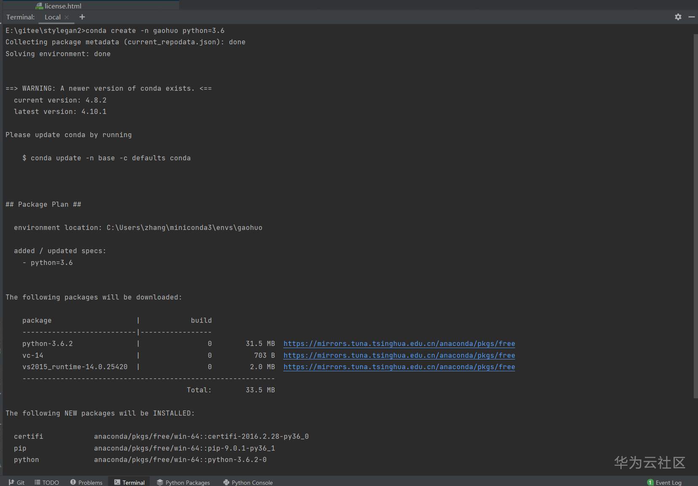The height and width of the screenshot is (486, 698).
Task: Open the Git tool window
Action: point(16,482)
